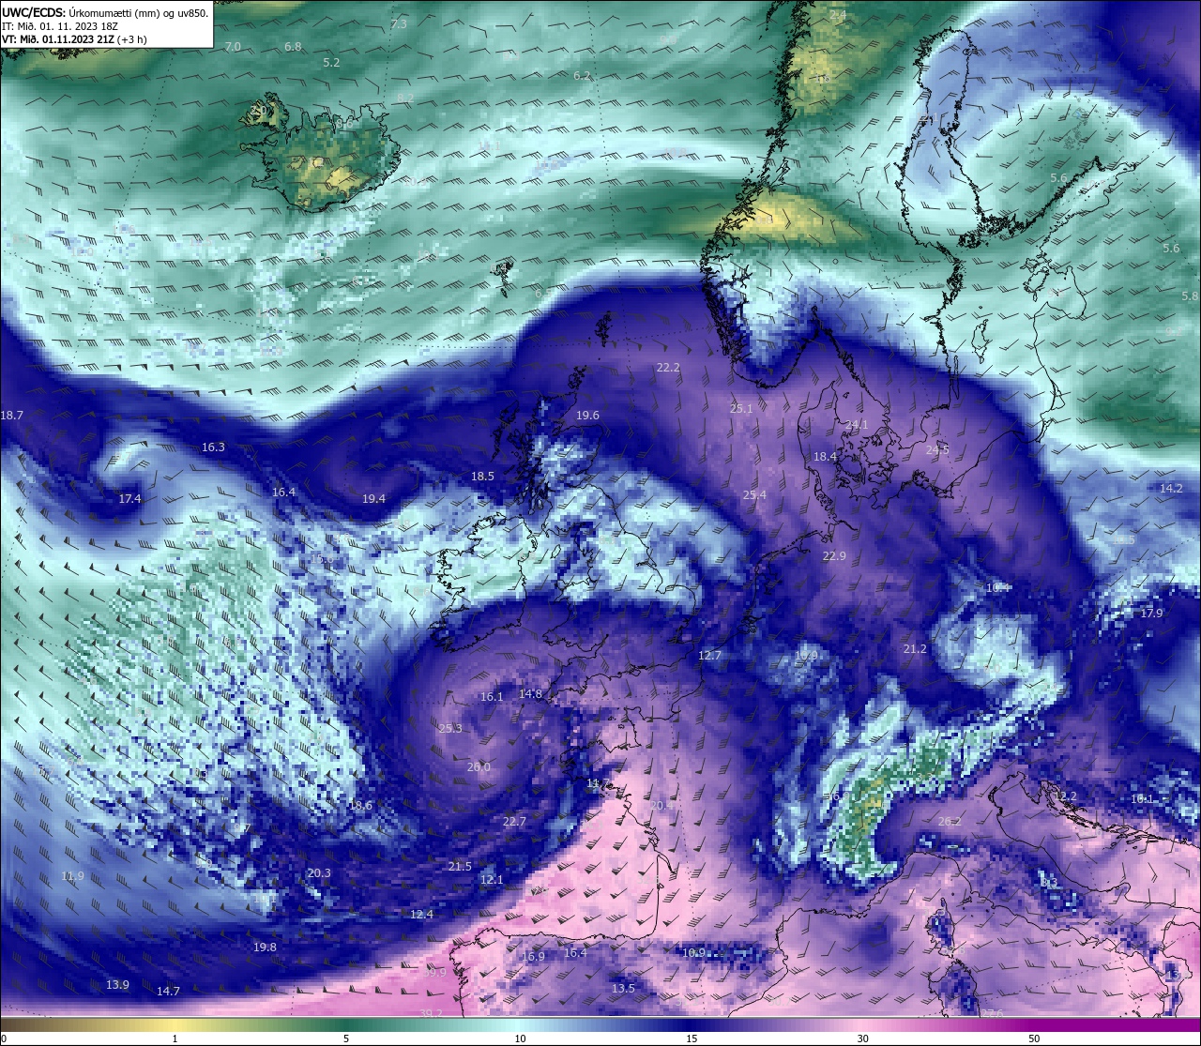The height and width of the screenshot is (1046, 1201).
Task: Click the 19.8 value label
Action: pyautogui.click(x=265, y=947)
